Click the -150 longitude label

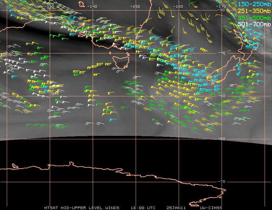(x=135, y=6)
